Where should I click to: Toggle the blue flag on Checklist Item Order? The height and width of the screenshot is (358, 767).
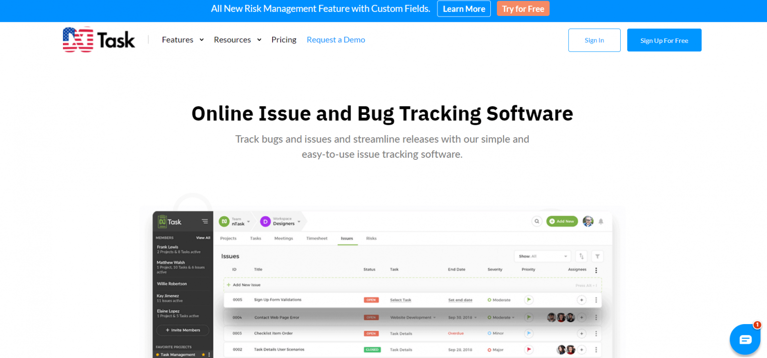tap(528, 333)
